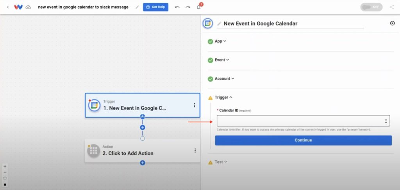
Task: Undo the last change
Action: (x=177, y=7)
